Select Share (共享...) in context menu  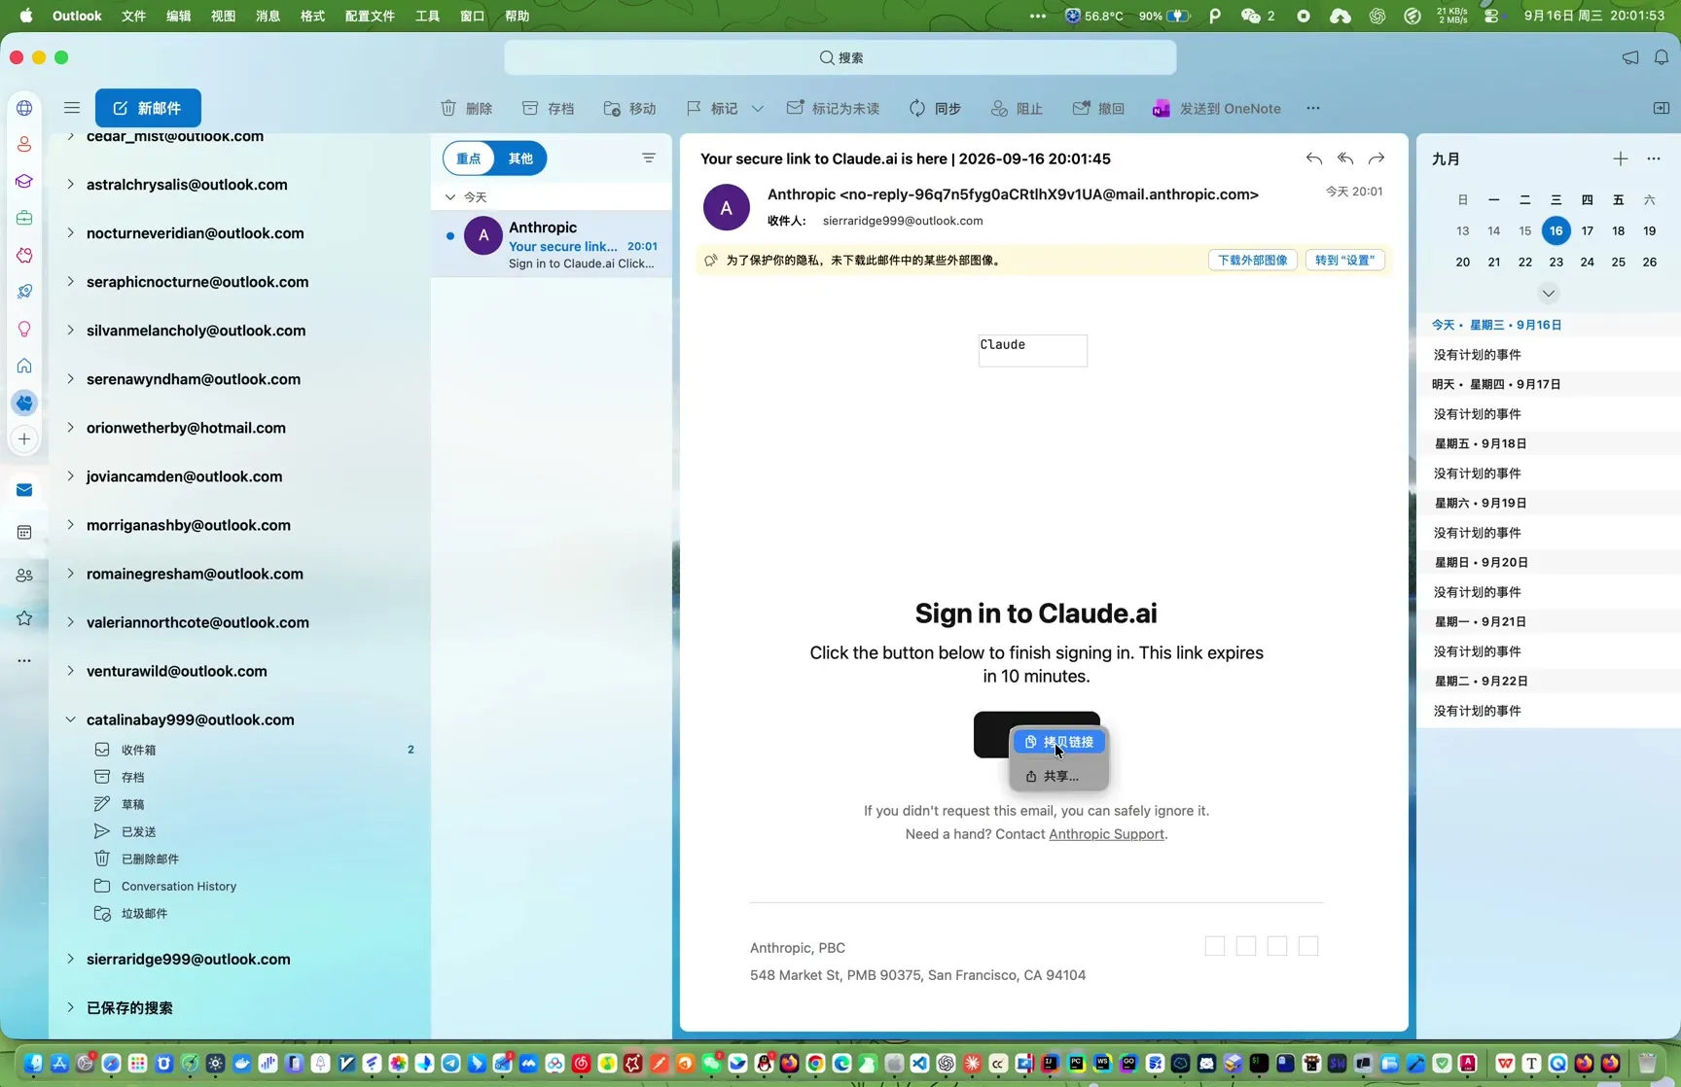tap(1059, 776)
